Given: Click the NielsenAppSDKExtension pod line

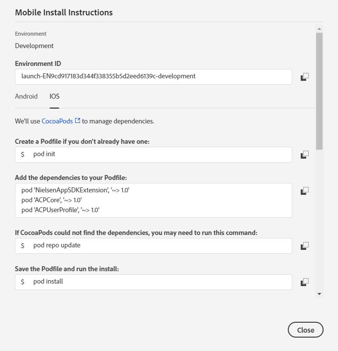Looking at the screenshot, I should [x=76, y=190].
